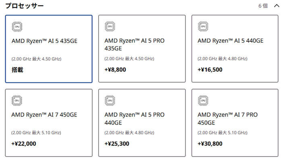Select the AMD Ryzen AI 5 435GE option
The image size is (282, 161).
[x=49, y=49]
